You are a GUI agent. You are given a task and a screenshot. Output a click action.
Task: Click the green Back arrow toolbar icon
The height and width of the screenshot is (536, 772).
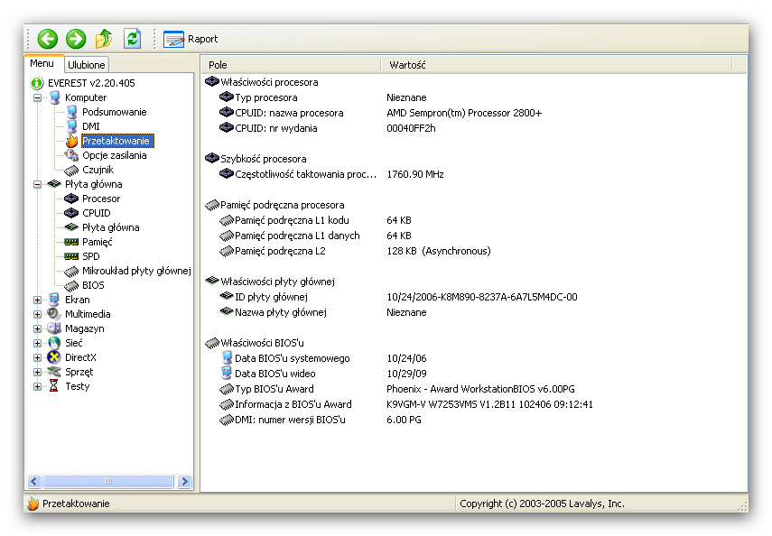[48, 39]
